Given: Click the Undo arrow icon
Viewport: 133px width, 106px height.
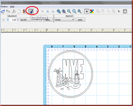Looking at the screenshot, I should click(x=3, y=11).
